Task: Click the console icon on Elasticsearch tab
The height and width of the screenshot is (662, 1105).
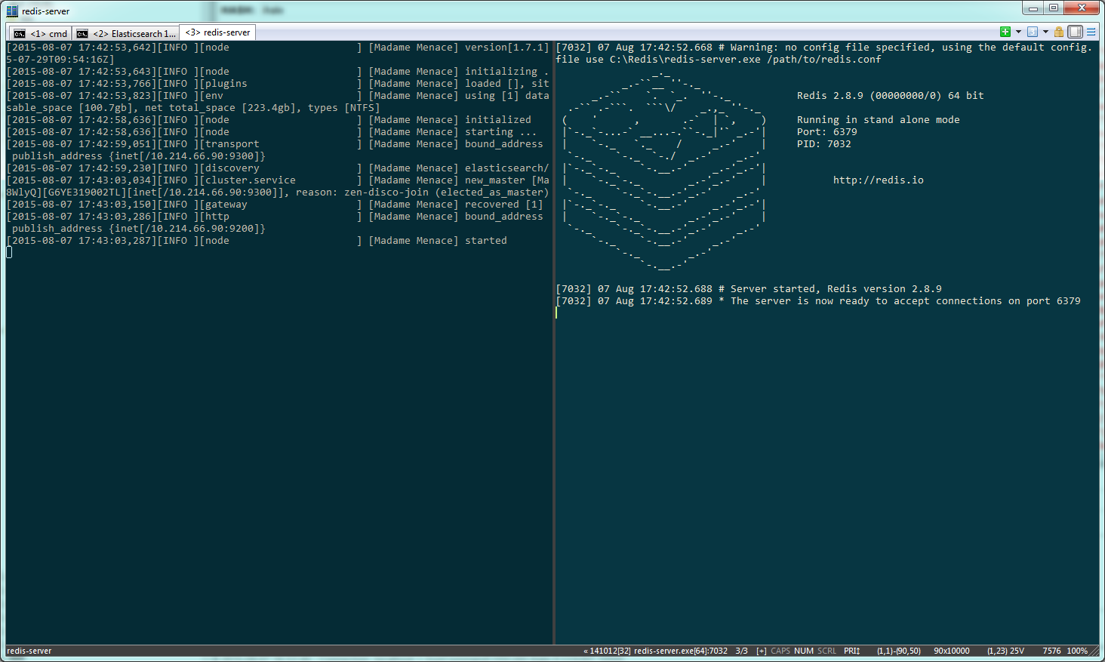Action: [82, 34]
